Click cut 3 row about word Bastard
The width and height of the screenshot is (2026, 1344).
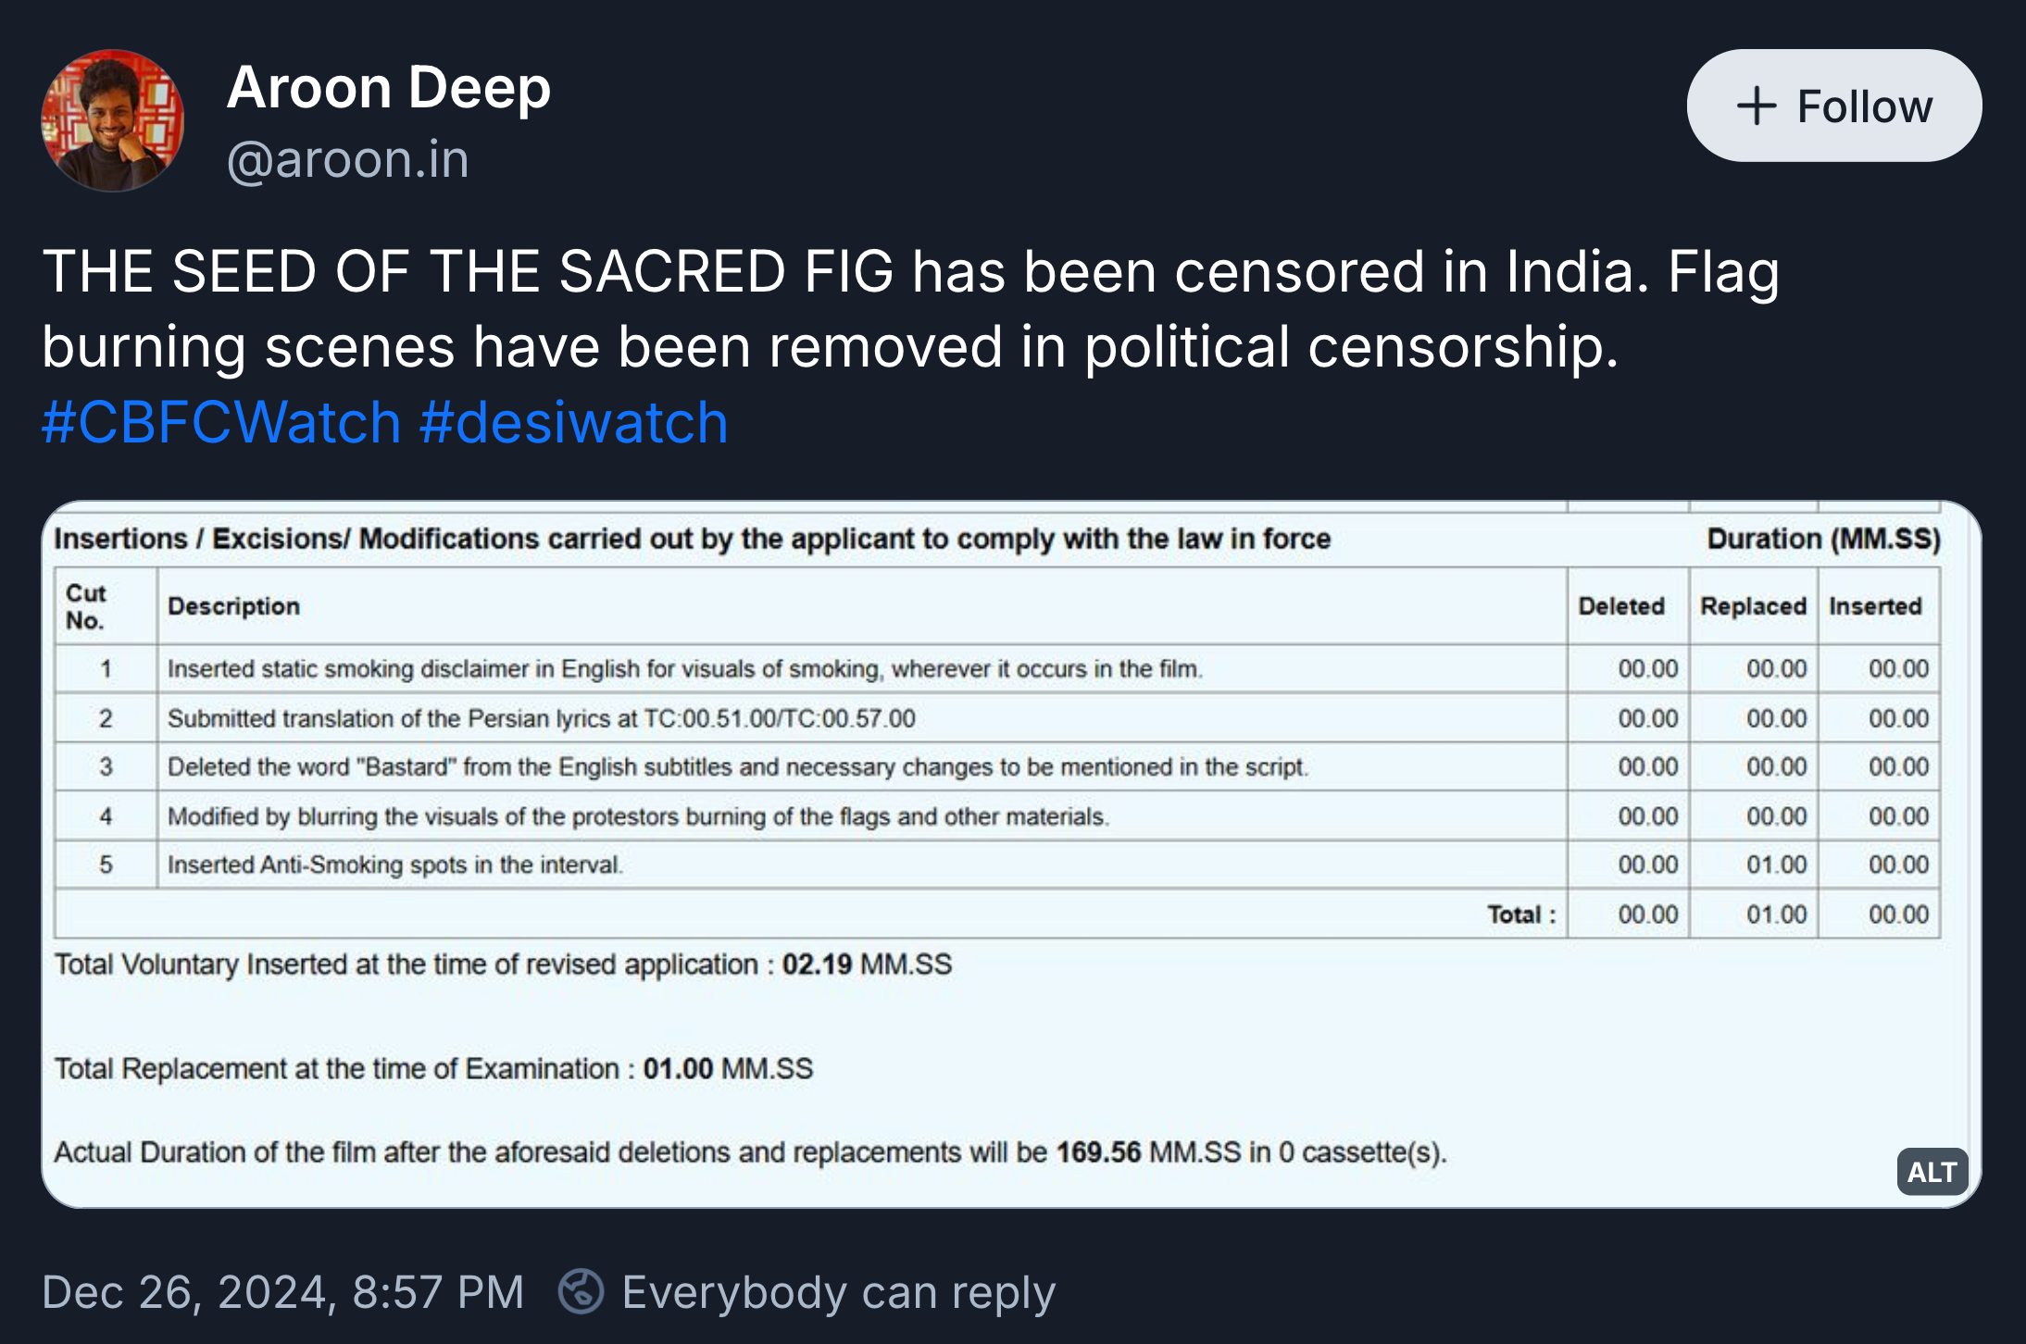[x=737, y=767]
